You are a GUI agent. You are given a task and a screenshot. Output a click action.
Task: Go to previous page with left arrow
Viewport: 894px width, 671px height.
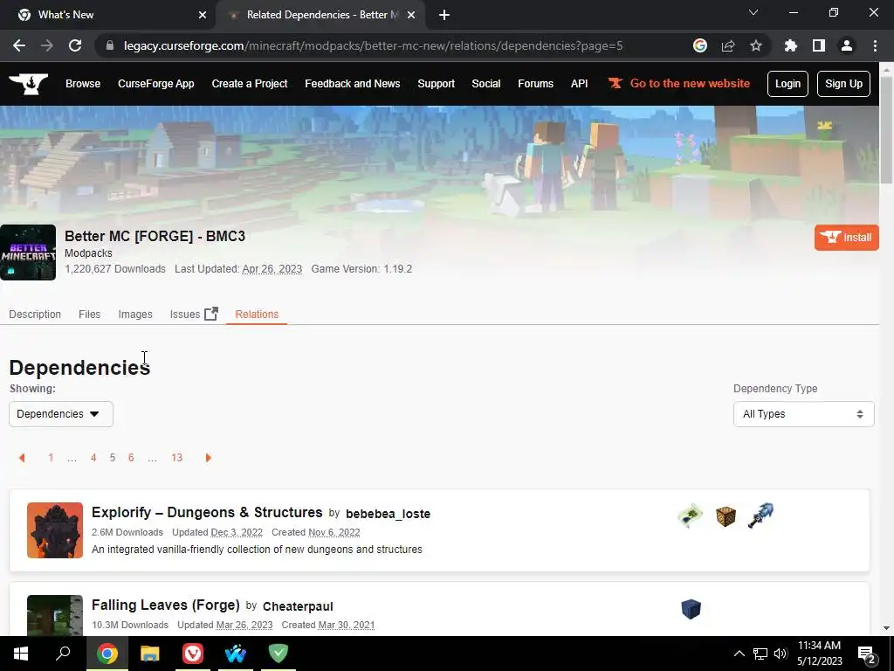coord(22,458)
